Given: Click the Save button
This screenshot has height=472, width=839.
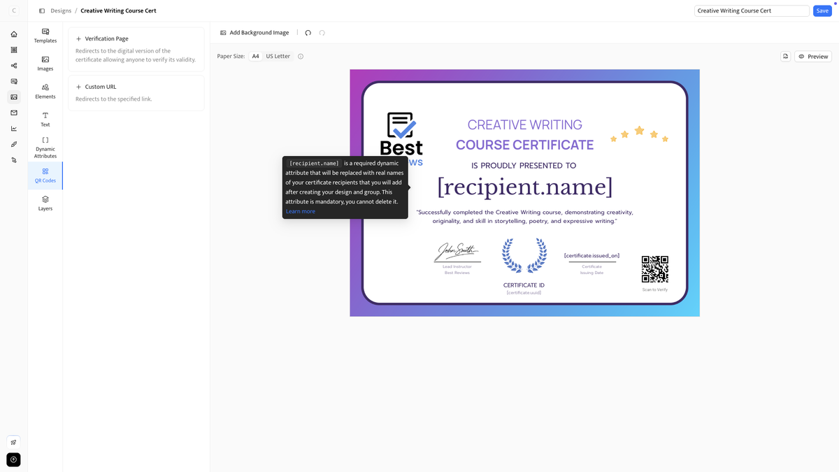Looking at the screenshot, I should point(822,10).
